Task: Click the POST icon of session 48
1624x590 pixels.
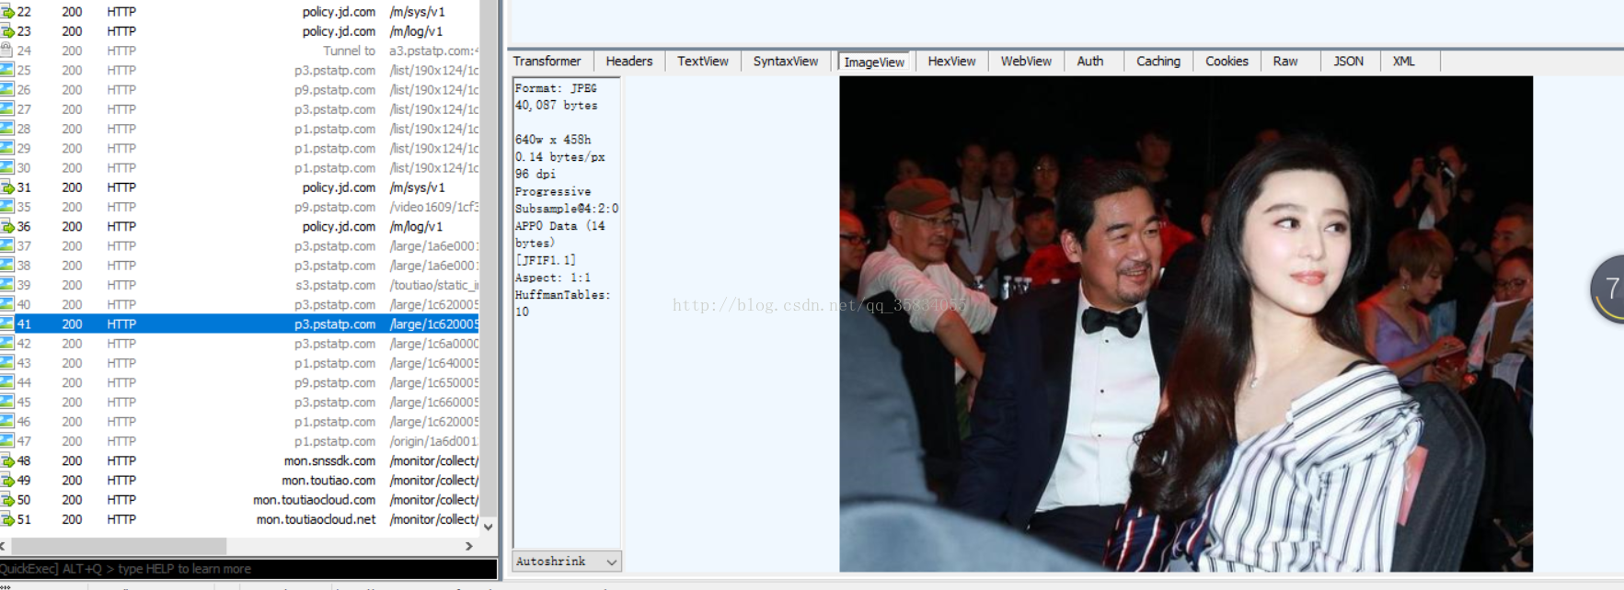Action: click(7, 460)
